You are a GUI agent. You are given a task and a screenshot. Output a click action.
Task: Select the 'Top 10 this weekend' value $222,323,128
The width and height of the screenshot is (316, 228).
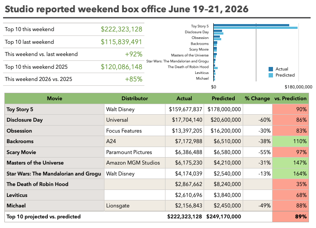(122, 29)
